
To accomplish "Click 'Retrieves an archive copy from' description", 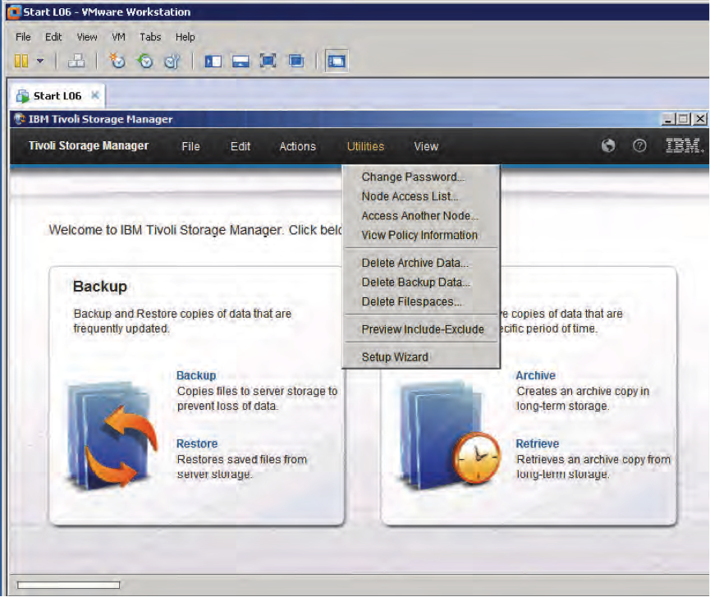I will [593, 466].
